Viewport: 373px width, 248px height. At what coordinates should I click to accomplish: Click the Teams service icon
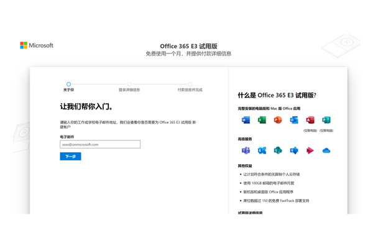[x=246, y=150]
